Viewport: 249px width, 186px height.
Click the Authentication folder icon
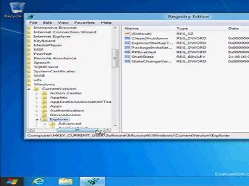[45, 111]
